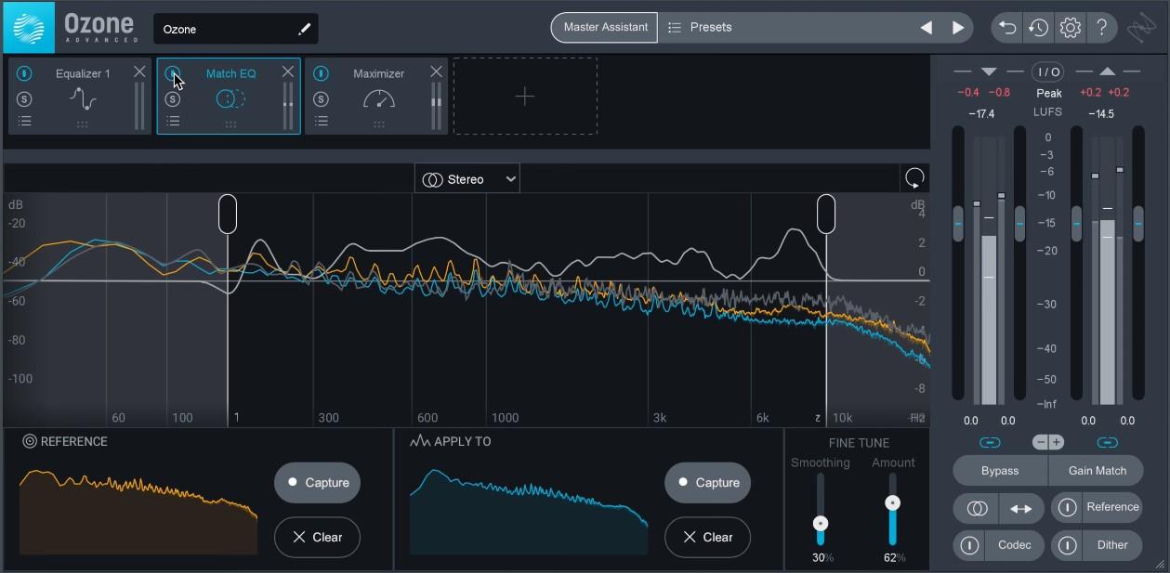Toggle input channel link icon
The width and height of the screenshot is (1170, 573).
click(x=989, y=442)
